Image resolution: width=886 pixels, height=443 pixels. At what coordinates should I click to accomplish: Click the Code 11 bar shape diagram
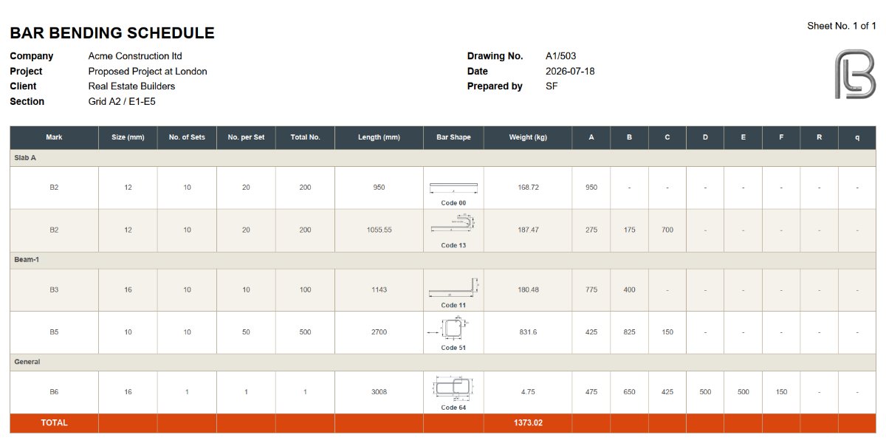[453, 288]
